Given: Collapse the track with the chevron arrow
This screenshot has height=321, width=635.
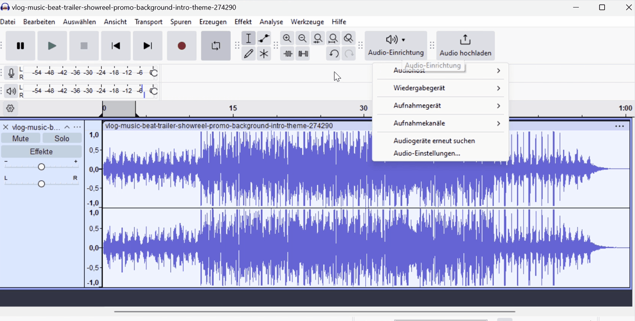Looking at the screenshot, I should point(67,127).
